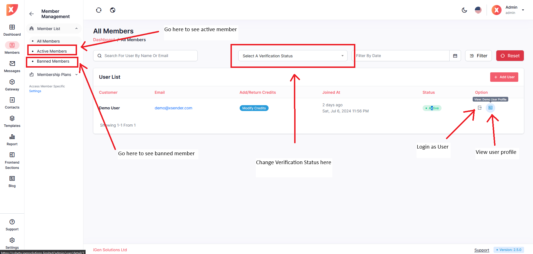Go to Templates in the sidebar
533x254 pixels.
click(12, 121)
